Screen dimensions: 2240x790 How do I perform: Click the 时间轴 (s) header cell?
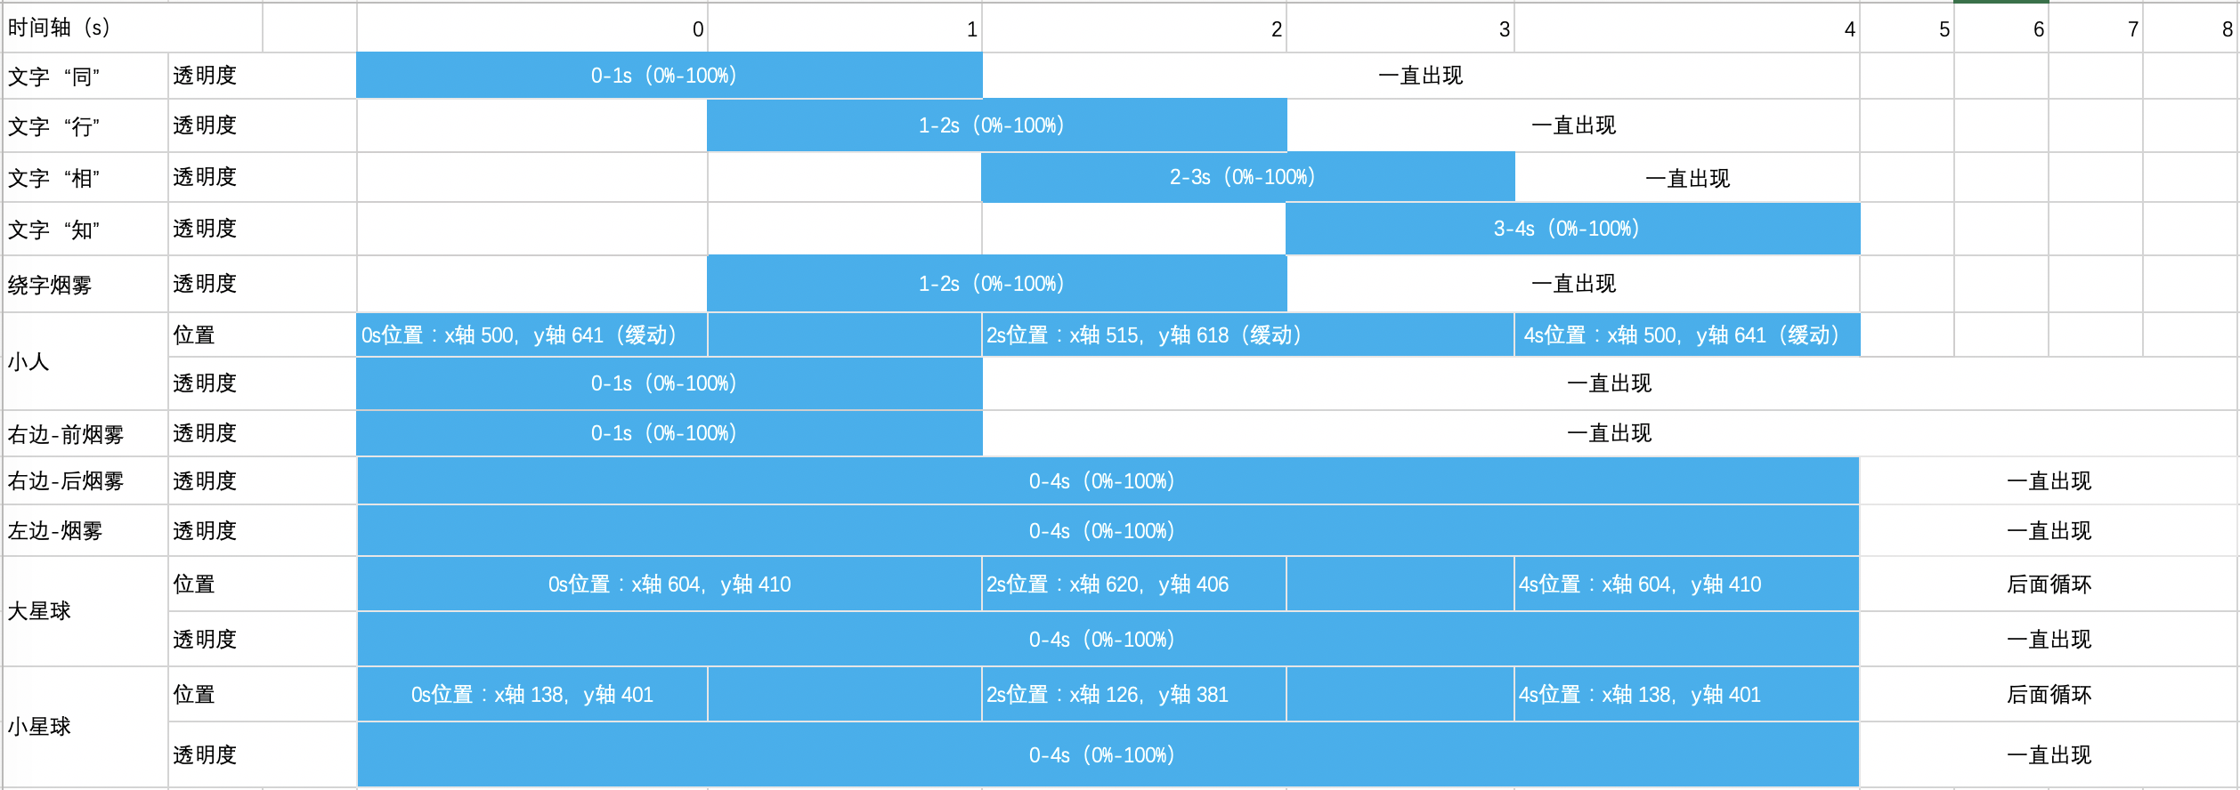(x=59, y=28)
